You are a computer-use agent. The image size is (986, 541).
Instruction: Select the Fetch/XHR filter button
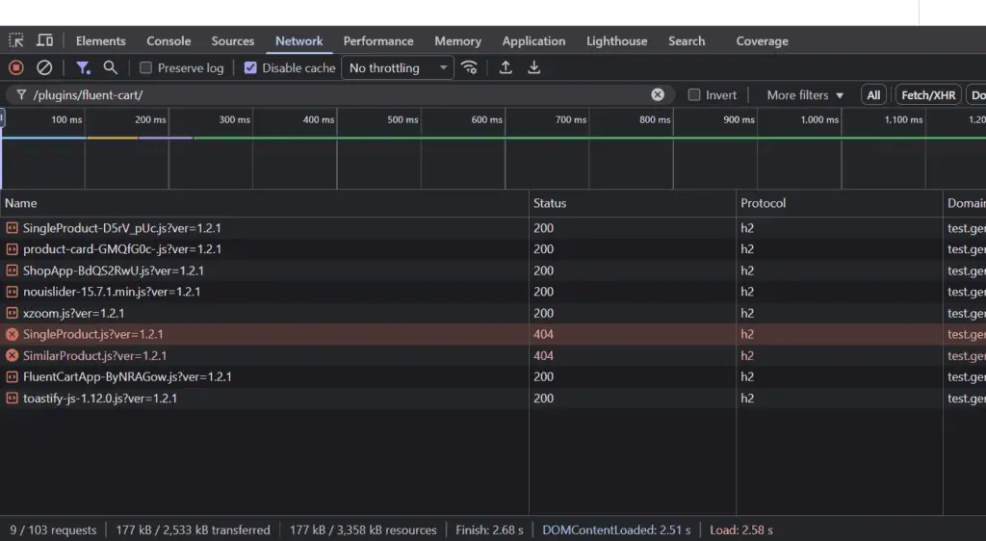(928, 95)
